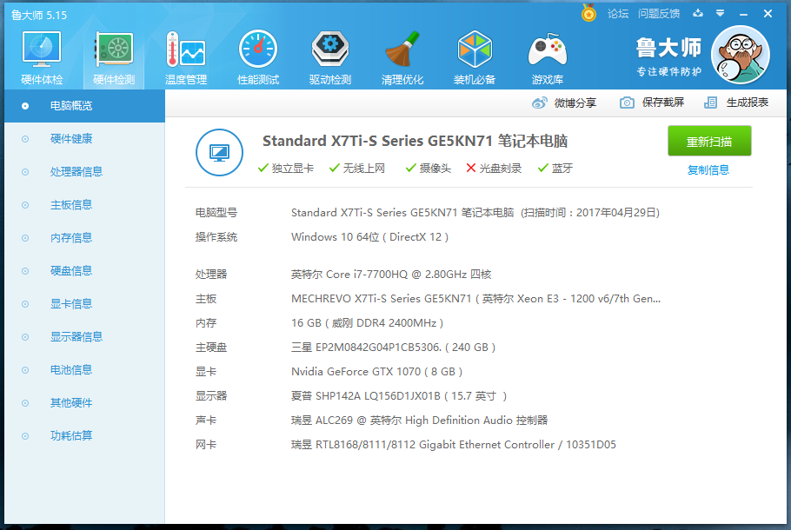Click the 鲁大师 mascot avatar
This screenshot has height=530, width=791.
click(740, 54)
